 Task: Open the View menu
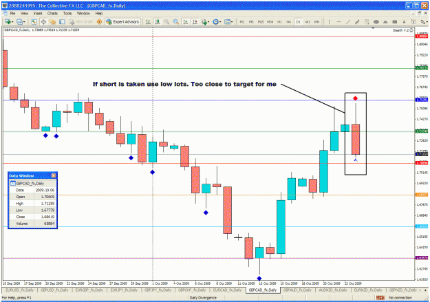tap(24, 13)
